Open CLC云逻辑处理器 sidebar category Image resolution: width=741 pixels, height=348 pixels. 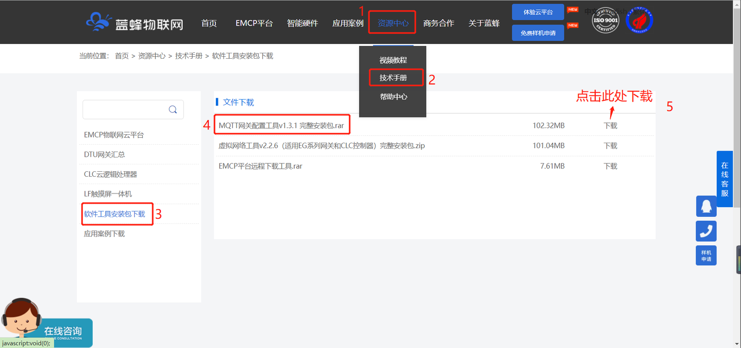pyautogui.click(x=111, y=174)
